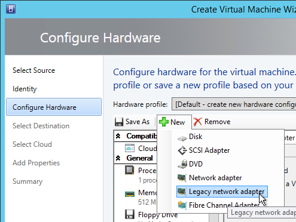Collapse the Compatibility section chevron
This screenshot has height=222, width=296.
pyautogui.click(x=118, y=136)
